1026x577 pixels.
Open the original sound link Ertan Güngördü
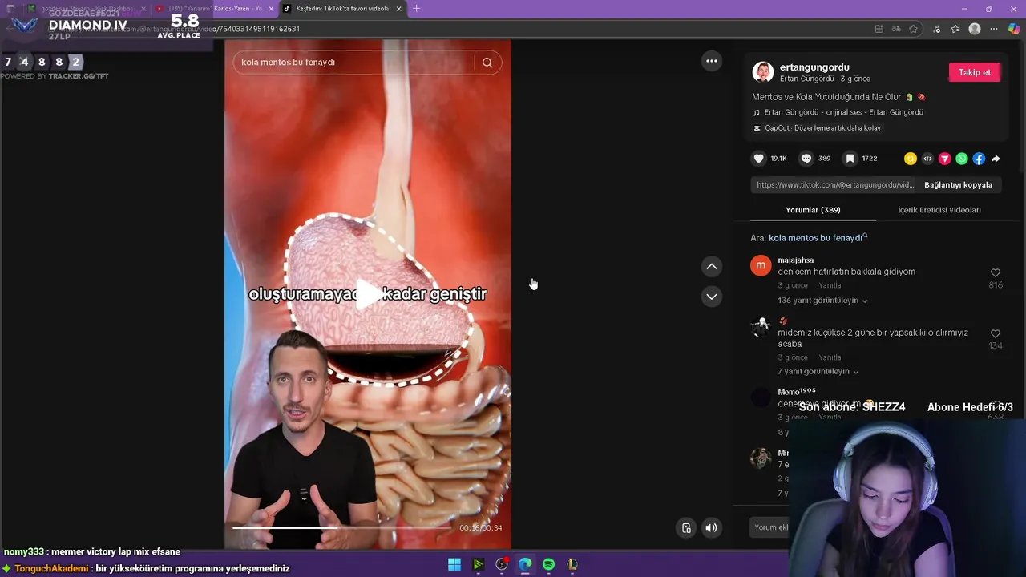(x=843, y=112)
